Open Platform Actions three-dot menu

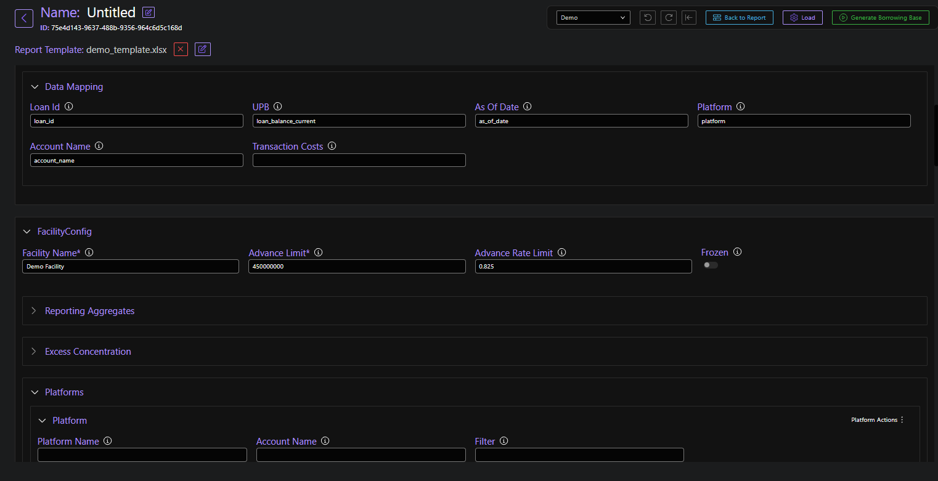coord(902,420)
